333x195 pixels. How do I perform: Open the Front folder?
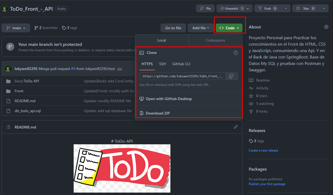[19, 91]
